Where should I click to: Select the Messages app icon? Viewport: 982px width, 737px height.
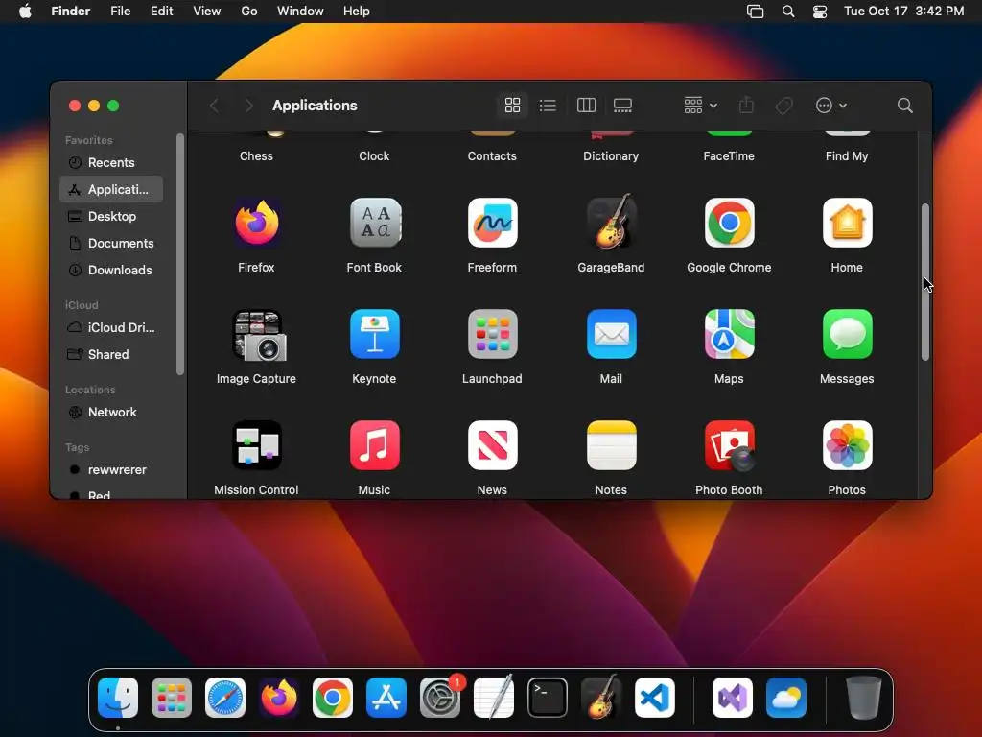point(847,334)
